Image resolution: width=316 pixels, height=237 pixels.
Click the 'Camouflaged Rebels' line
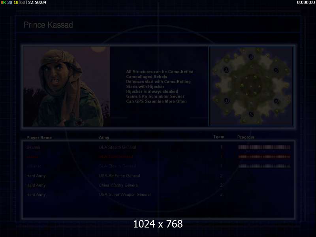pyautogui.click(x=147, y=77)
